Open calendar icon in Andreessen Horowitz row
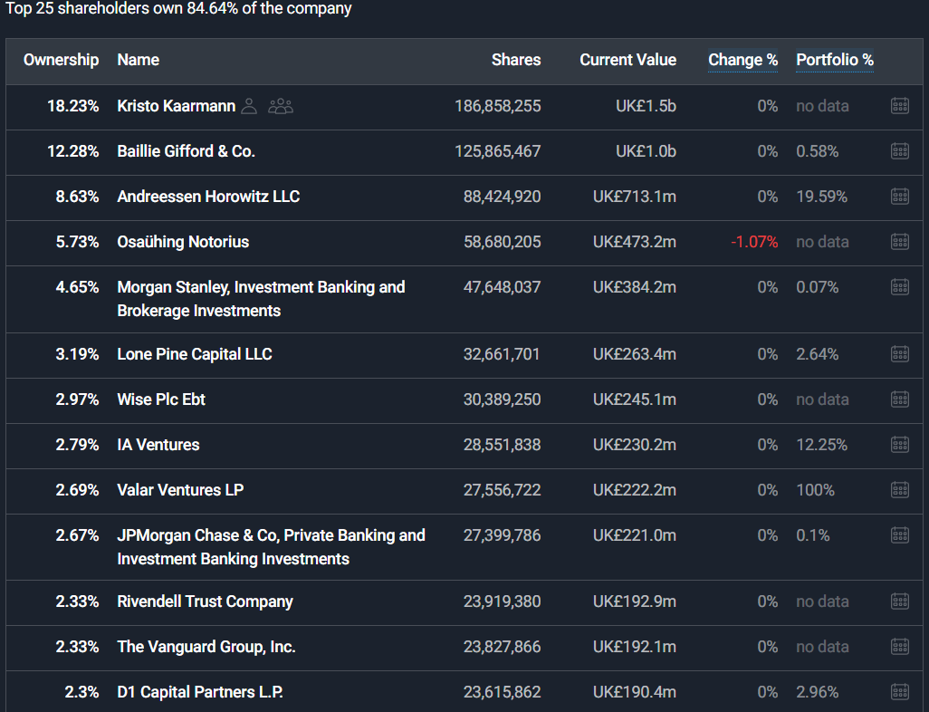 900,197
